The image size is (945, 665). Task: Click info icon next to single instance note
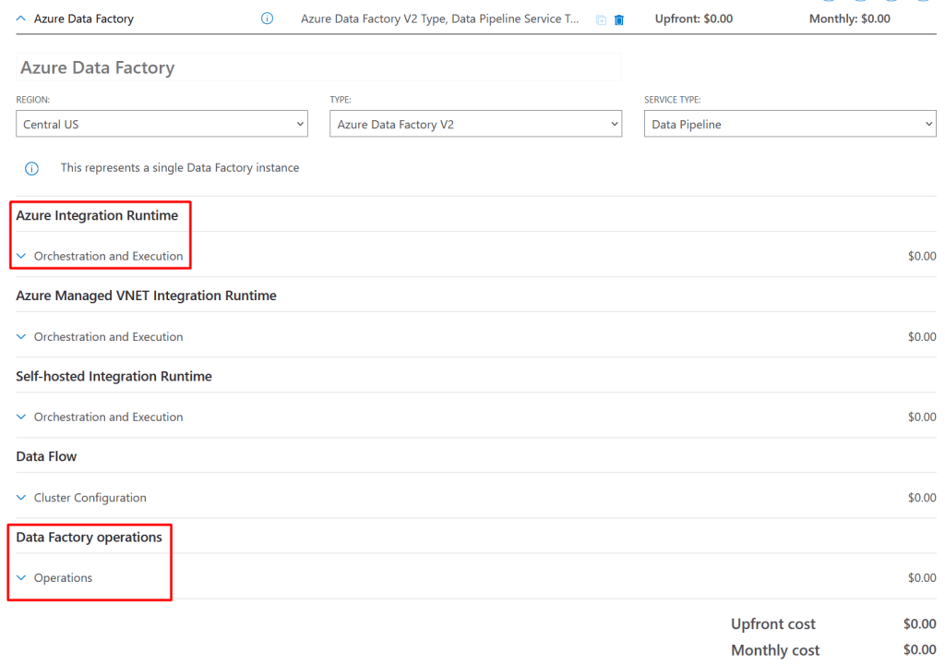point(31,168)
